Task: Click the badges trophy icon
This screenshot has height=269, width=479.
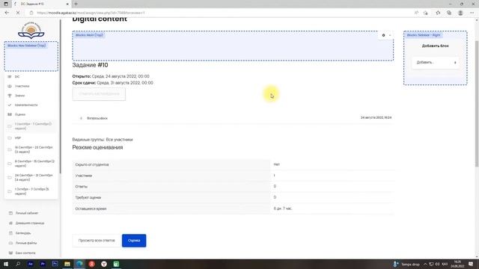Action: coord(10,96)
